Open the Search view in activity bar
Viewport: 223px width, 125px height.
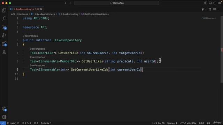click(x=4, y=18)
